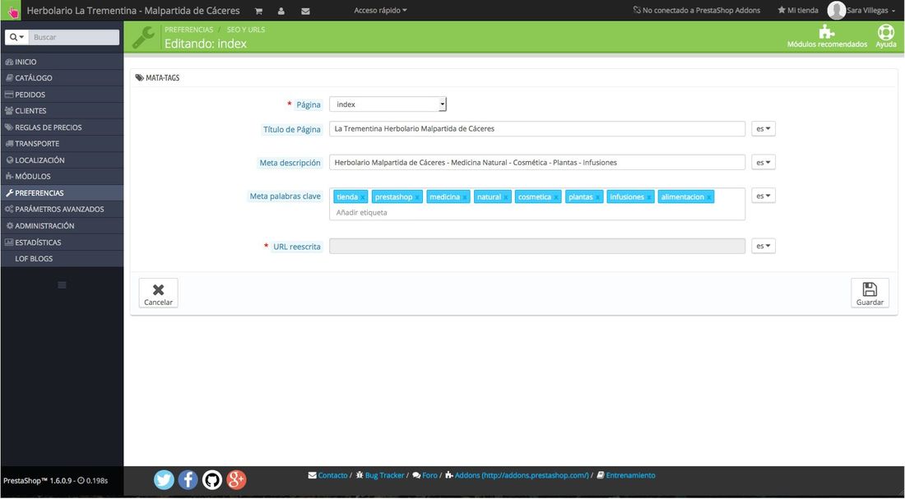The height and width of the screenshot is (499, 905).
Task: Remove the 'cosmetica' keyword tag
Action: click(556, 197)
